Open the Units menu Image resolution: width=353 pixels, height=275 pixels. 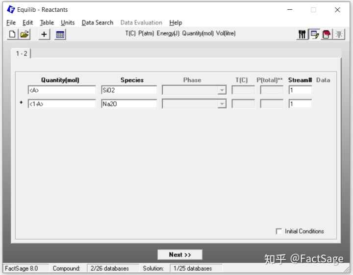(68, 23)
